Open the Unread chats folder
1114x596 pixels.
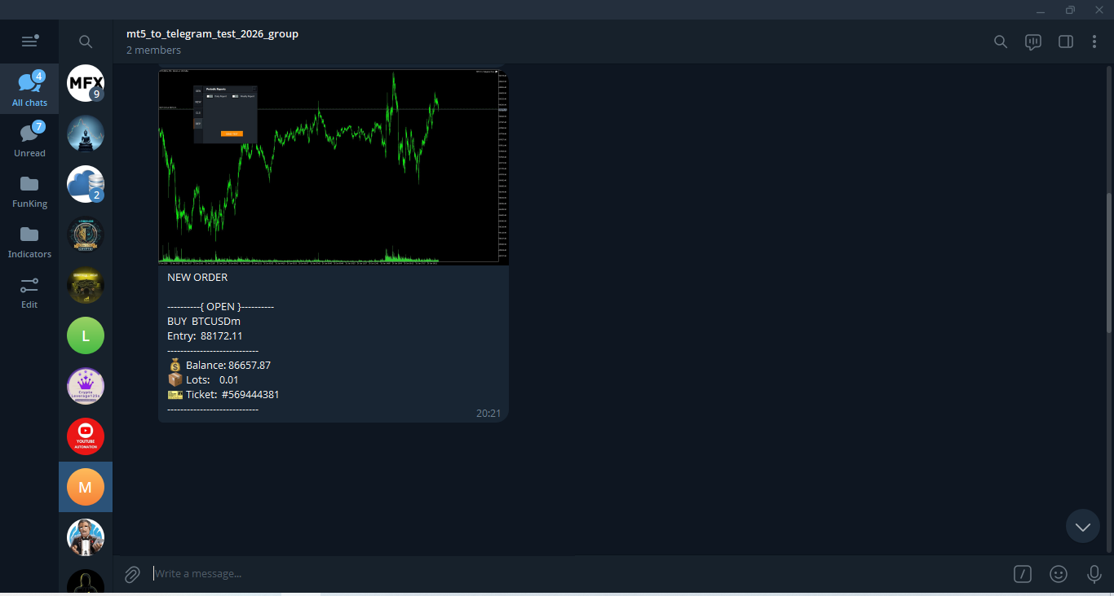point(29,139)
